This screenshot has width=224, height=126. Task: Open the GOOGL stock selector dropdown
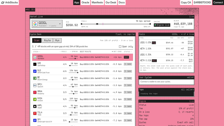pyautogui.click(x=47, y=24)
